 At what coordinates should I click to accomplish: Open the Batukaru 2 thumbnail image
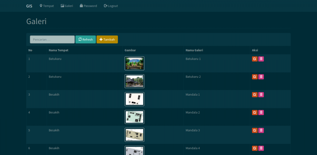134,81
